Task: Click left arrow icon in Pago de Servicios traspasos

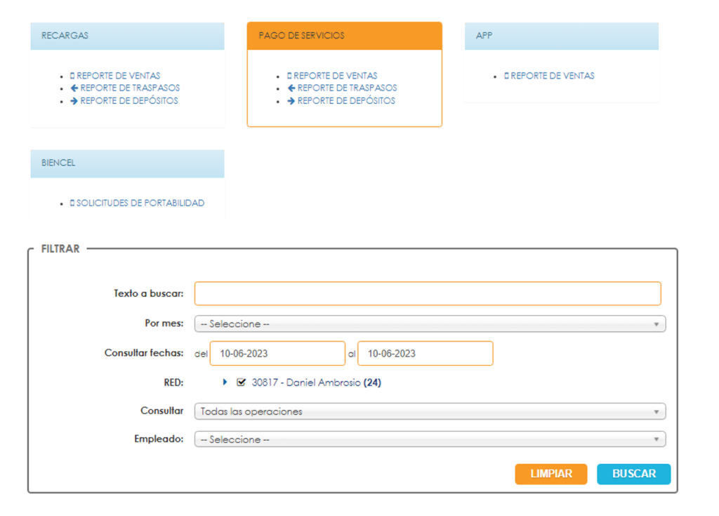Action: pos(291,88)
